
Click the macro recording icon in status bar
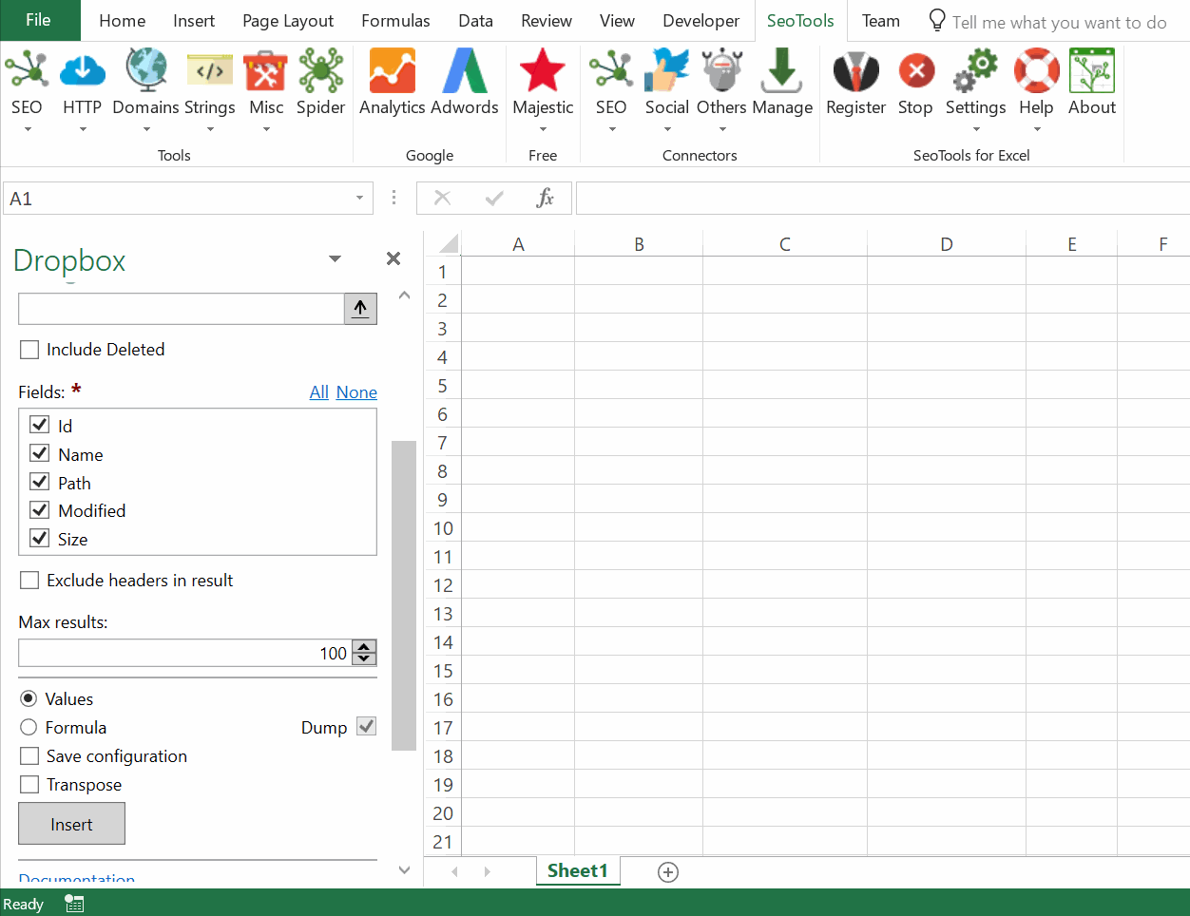(74, 904)
